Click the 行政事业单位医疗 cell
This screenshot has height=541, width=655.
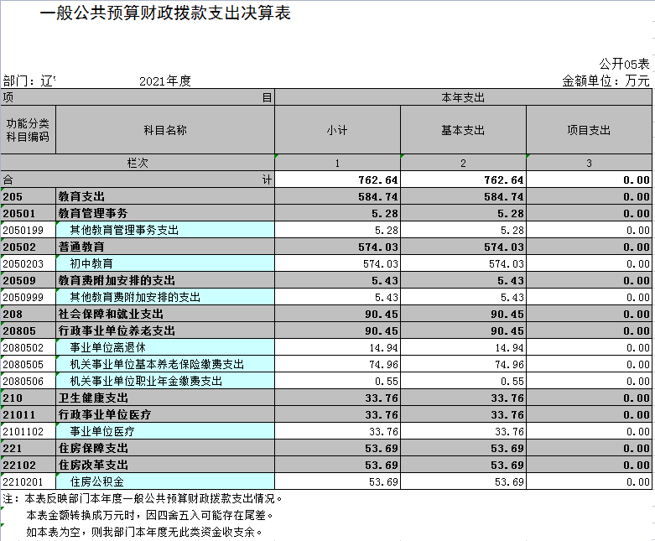pos(165,414)
